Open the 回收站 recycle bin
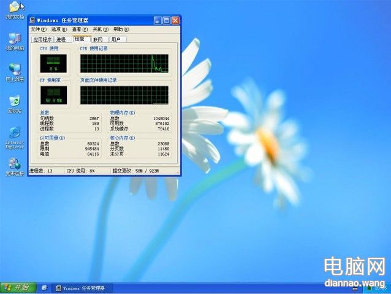The height and width of the screenshot is (294, 391). tap(14, 102)
